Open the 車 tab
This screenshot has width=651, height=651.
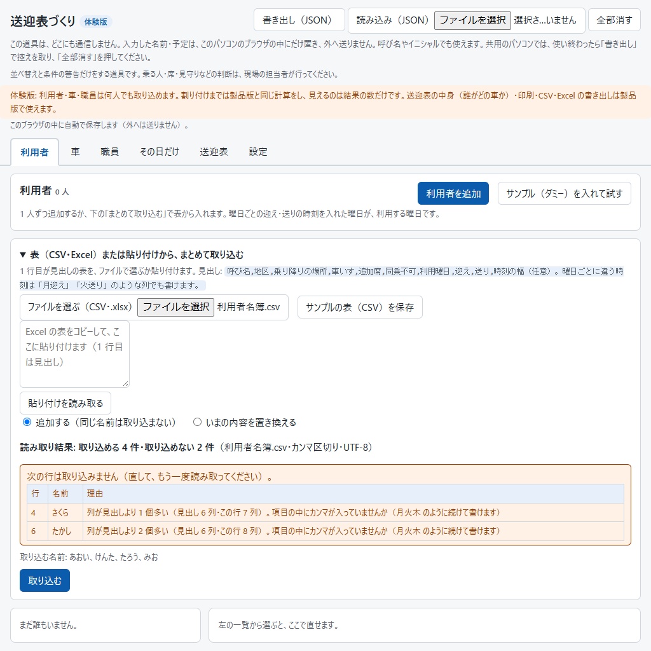pyautogui.click(x=75, y=151)
